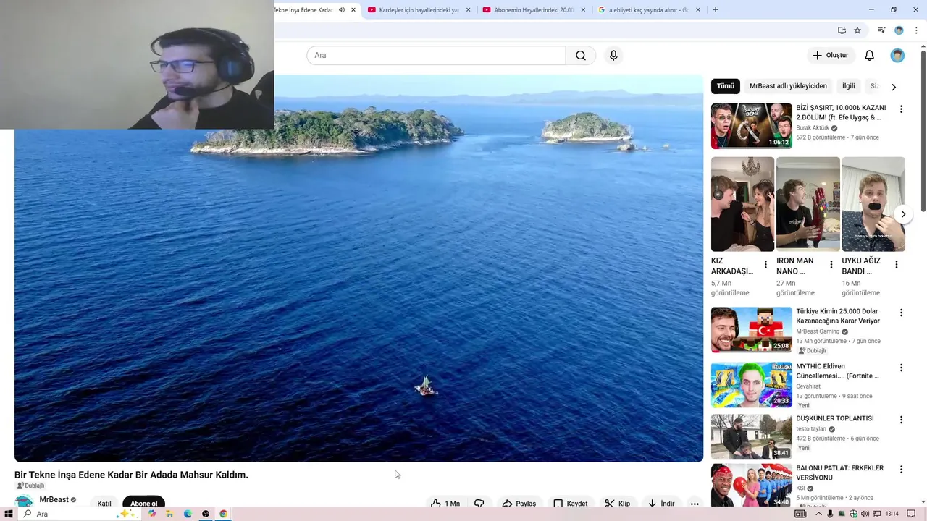This screenshot has height=521, width=927.
Task: Open Windows notification center icon
Action: (x=911, y=514)
